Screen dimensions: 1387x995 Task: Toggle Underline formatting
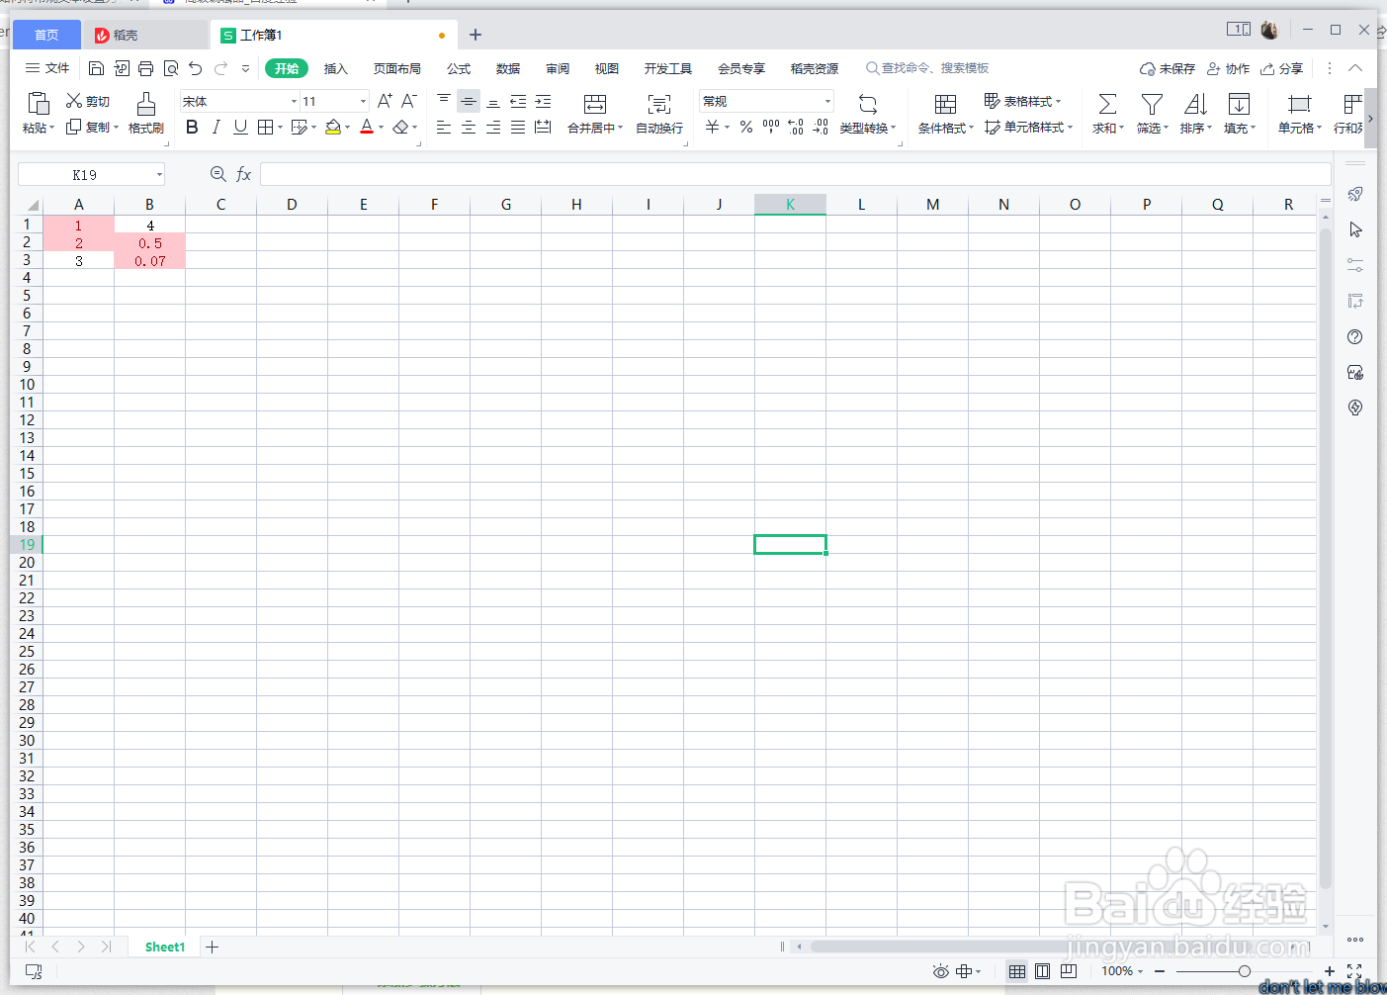(x=240, y=127)
